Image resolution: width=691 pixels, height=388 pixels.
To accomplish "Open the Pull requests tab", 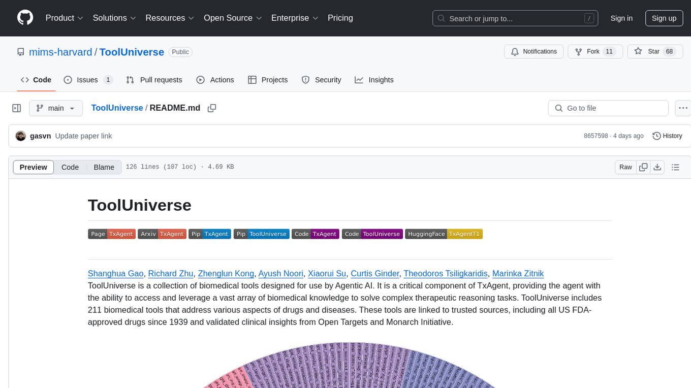I will 154,80.
